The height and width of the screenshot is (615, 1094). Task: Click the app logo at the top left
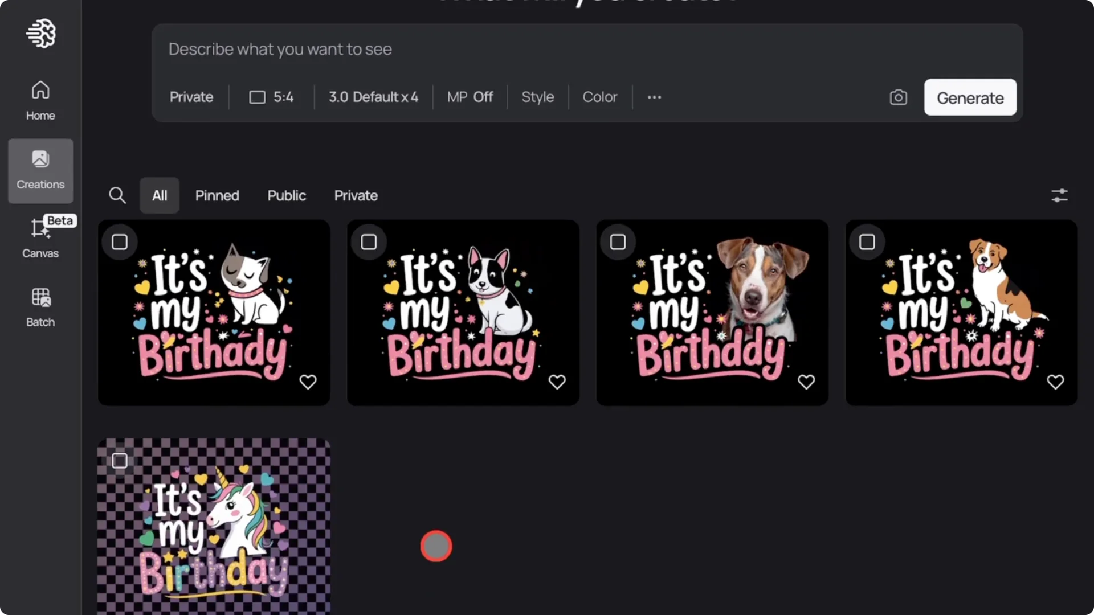40,34
